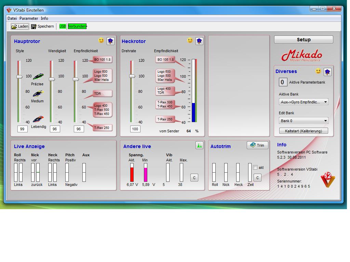
Task: Click the C clear button in Autotrim
Action: [x=257, y=178]
